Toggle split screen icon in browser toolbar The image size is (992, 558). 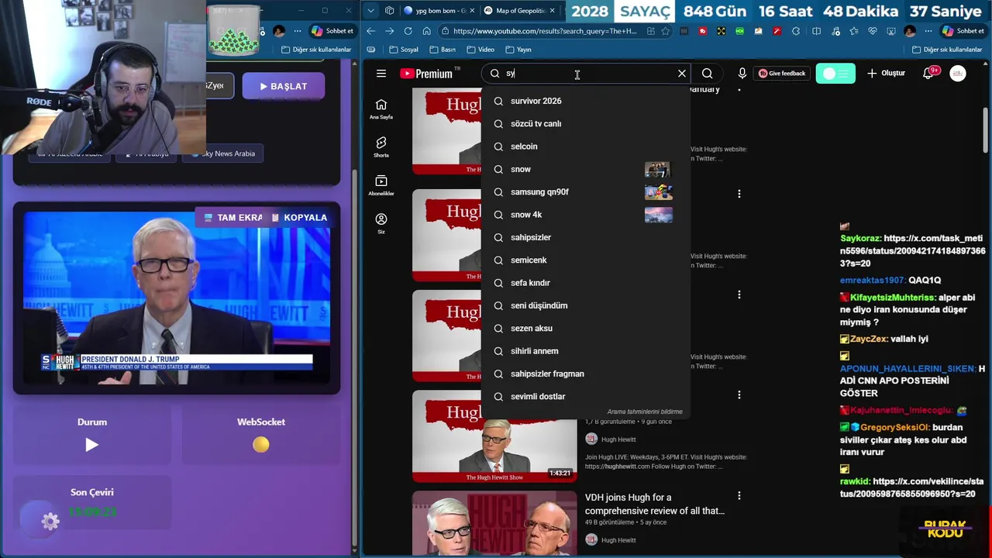point(816,31)
